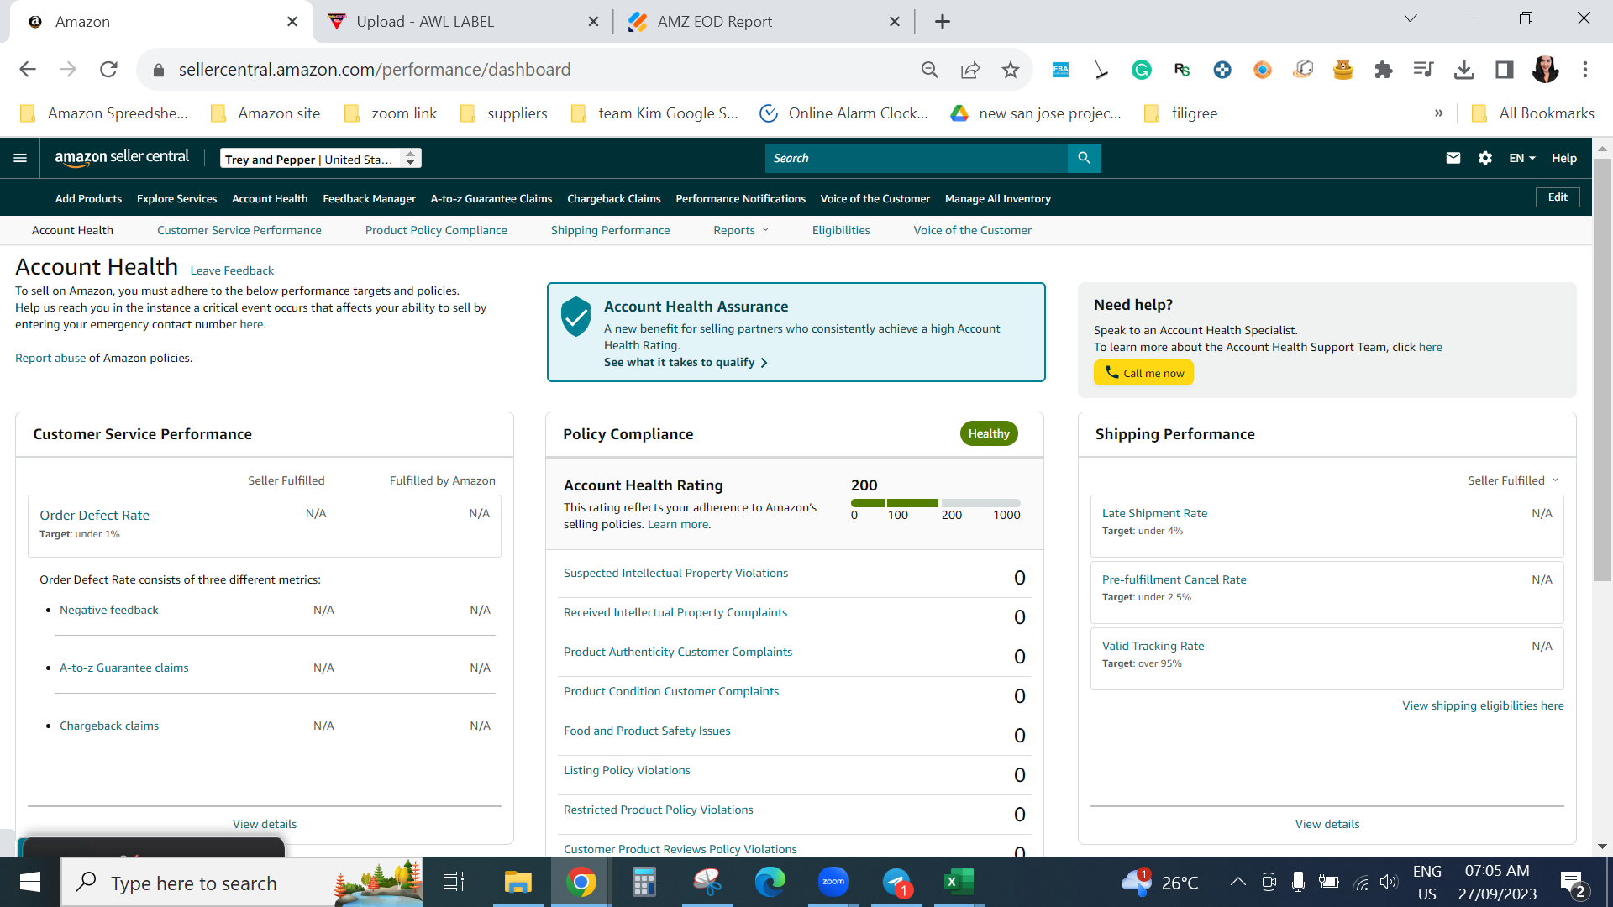Open the Eligibilities tab
Image resolution: width=1613 pixels, height=907 pixels.
[x=841, y=230]
